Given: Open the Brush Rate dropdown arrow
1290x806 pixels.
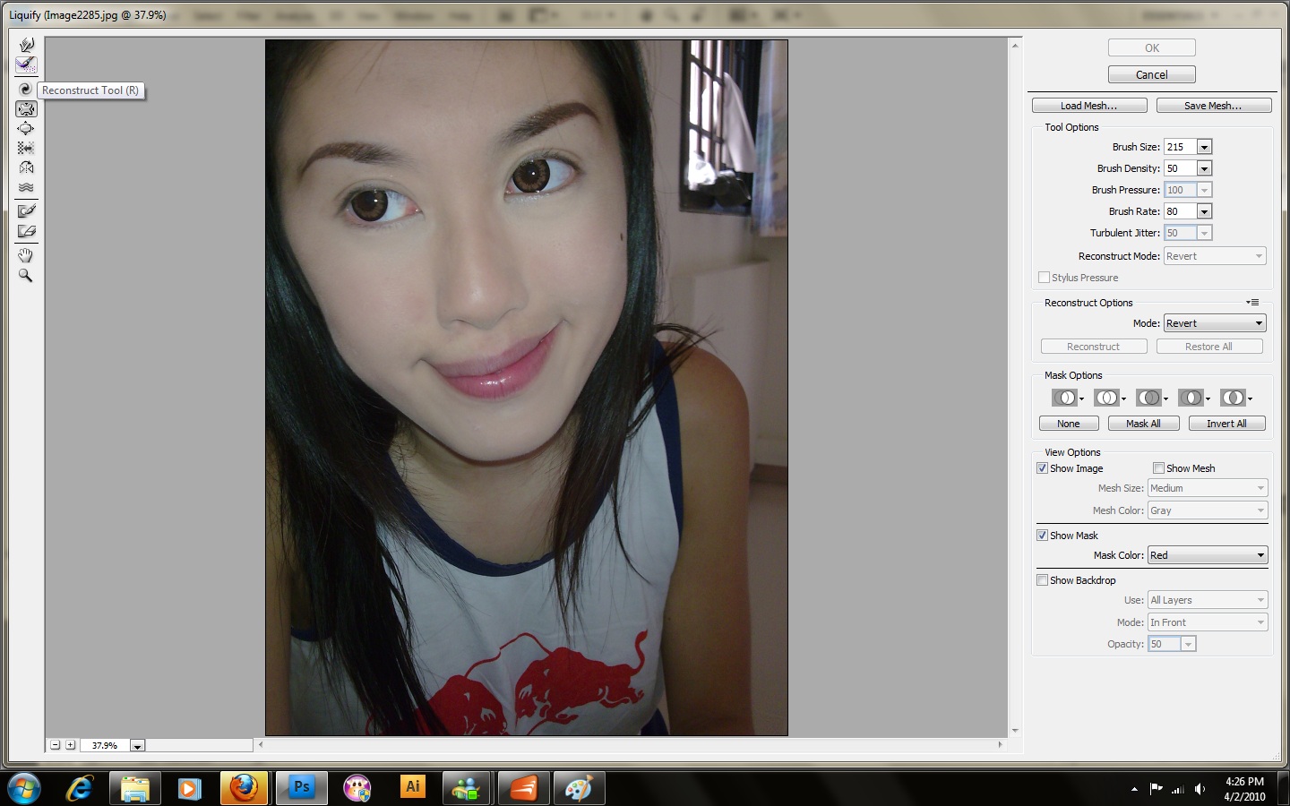Looking at the screenshot, I should click(x=1204, y=211).
